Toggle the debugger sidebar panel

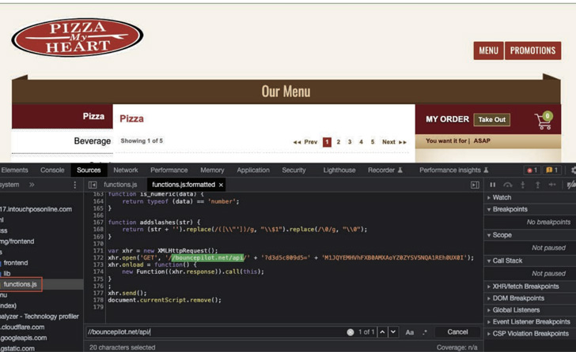point(475,185)
